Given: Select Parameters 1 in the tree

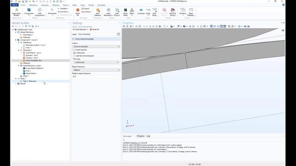Looking at the screenshot, I should pyautogui.click(x=28, y=35).
